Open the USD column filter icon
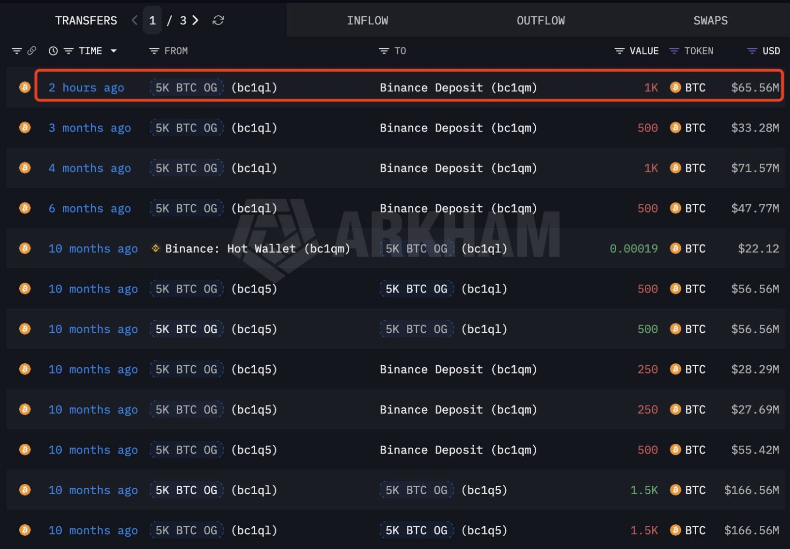Screen dimensions: 790x549 (x=752, y=51)
